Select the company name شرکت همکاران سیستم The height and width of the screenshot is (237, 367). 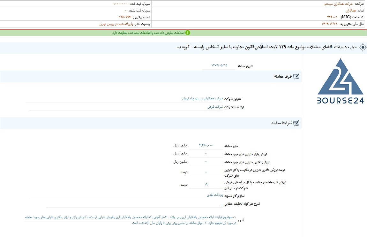[x=339, y=4]
